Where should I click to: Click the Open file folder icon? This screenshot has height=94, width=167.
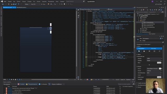12,4
